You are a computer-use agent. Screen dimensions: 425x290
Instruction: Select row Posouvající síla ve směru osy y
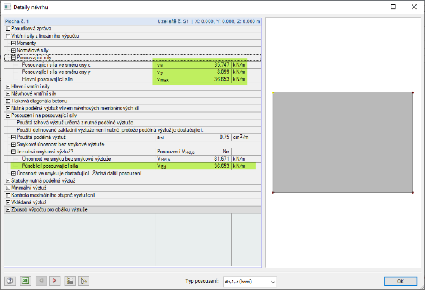tap(133, 72)
